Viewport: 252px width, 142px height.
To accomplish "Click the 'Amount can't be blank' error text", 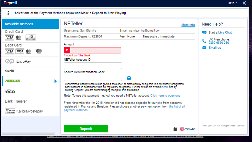I will [77, 55].
